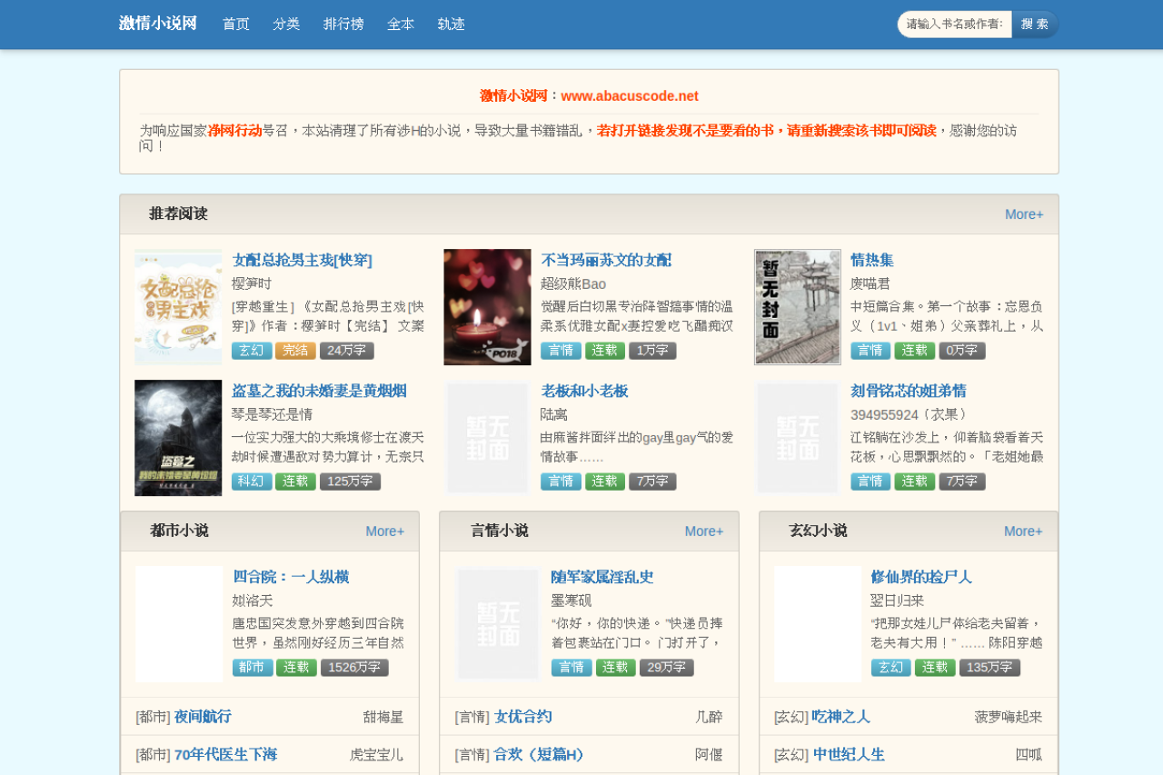Open the 分类 category menu item
1163x775 pixels.
coord(286,25)
